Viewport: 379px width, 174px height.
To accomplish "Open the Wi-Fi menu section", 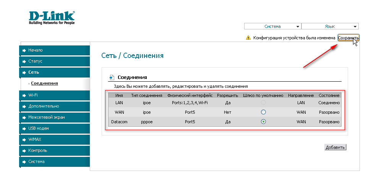I will [54, 95].
